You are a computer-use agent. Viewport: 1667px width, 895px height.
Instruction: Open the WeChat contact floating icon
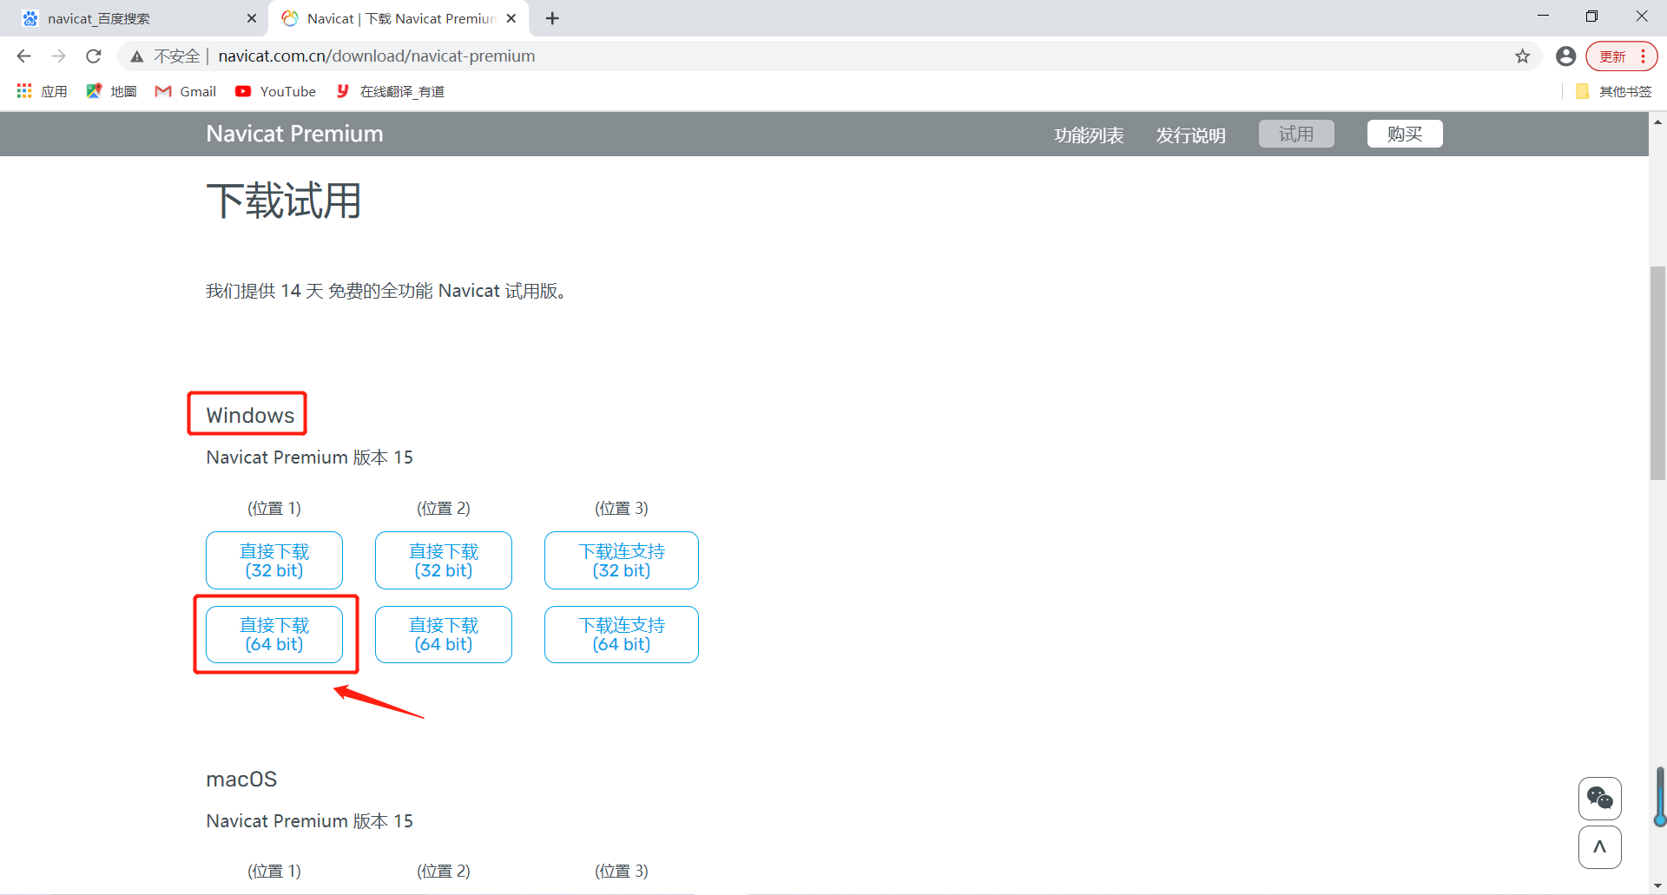[x=1600, y=798]
